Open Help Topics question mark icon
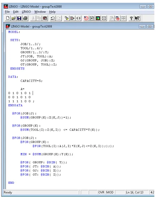Screen dimensions: 164x197 tap(131, 18)
